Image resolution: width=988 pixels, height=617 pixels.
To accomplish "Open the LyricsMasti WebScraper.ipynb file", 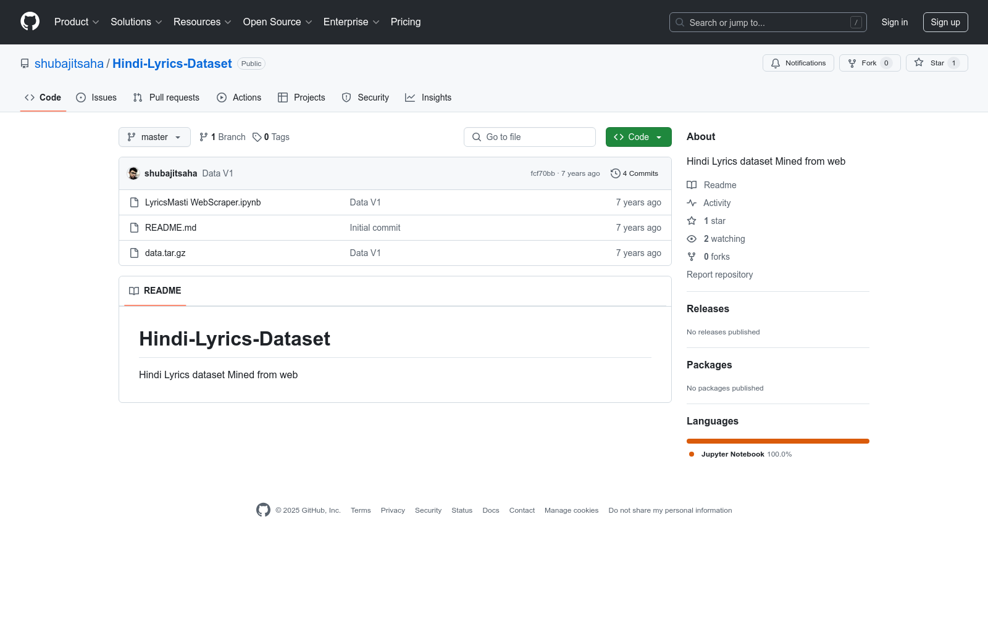I will pyautogui.click(x=203, y=202).
